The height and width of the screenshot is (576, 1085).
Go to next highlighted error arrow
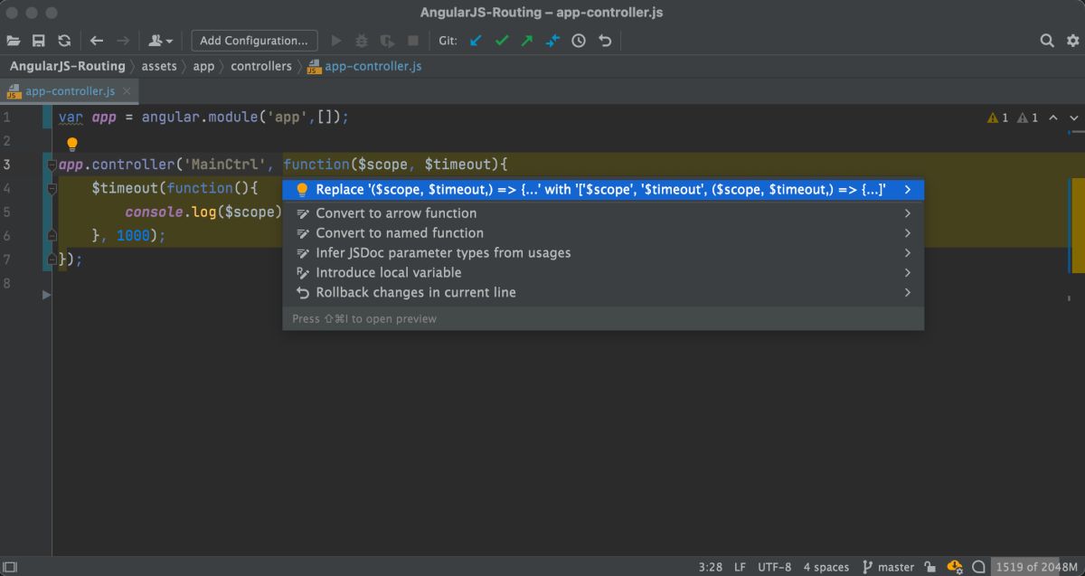click(x=1074, y=118)
